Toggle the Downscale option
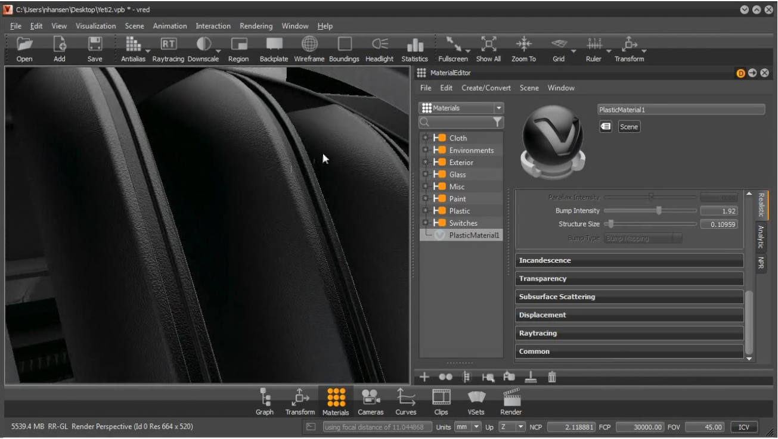The height and width of the screenshot is (439, 778). tap(204, 45)
